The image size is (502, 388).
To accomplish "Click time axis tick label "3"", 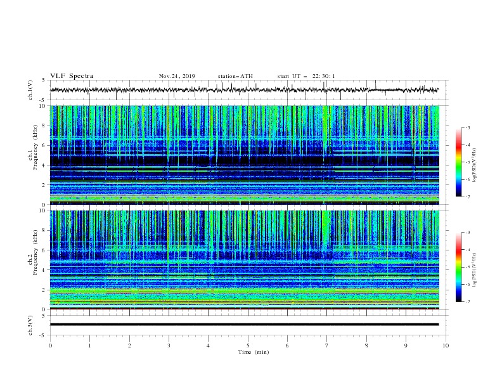I will [169, 346].
